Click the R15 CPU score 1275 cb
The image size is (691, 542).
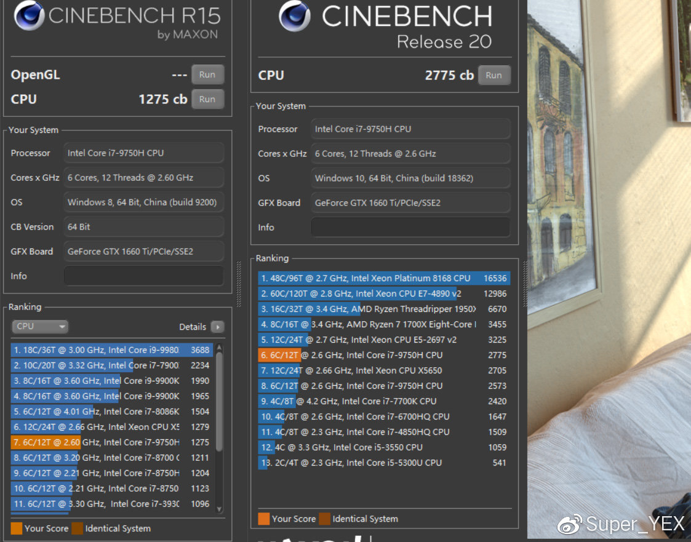click(163, 99)
